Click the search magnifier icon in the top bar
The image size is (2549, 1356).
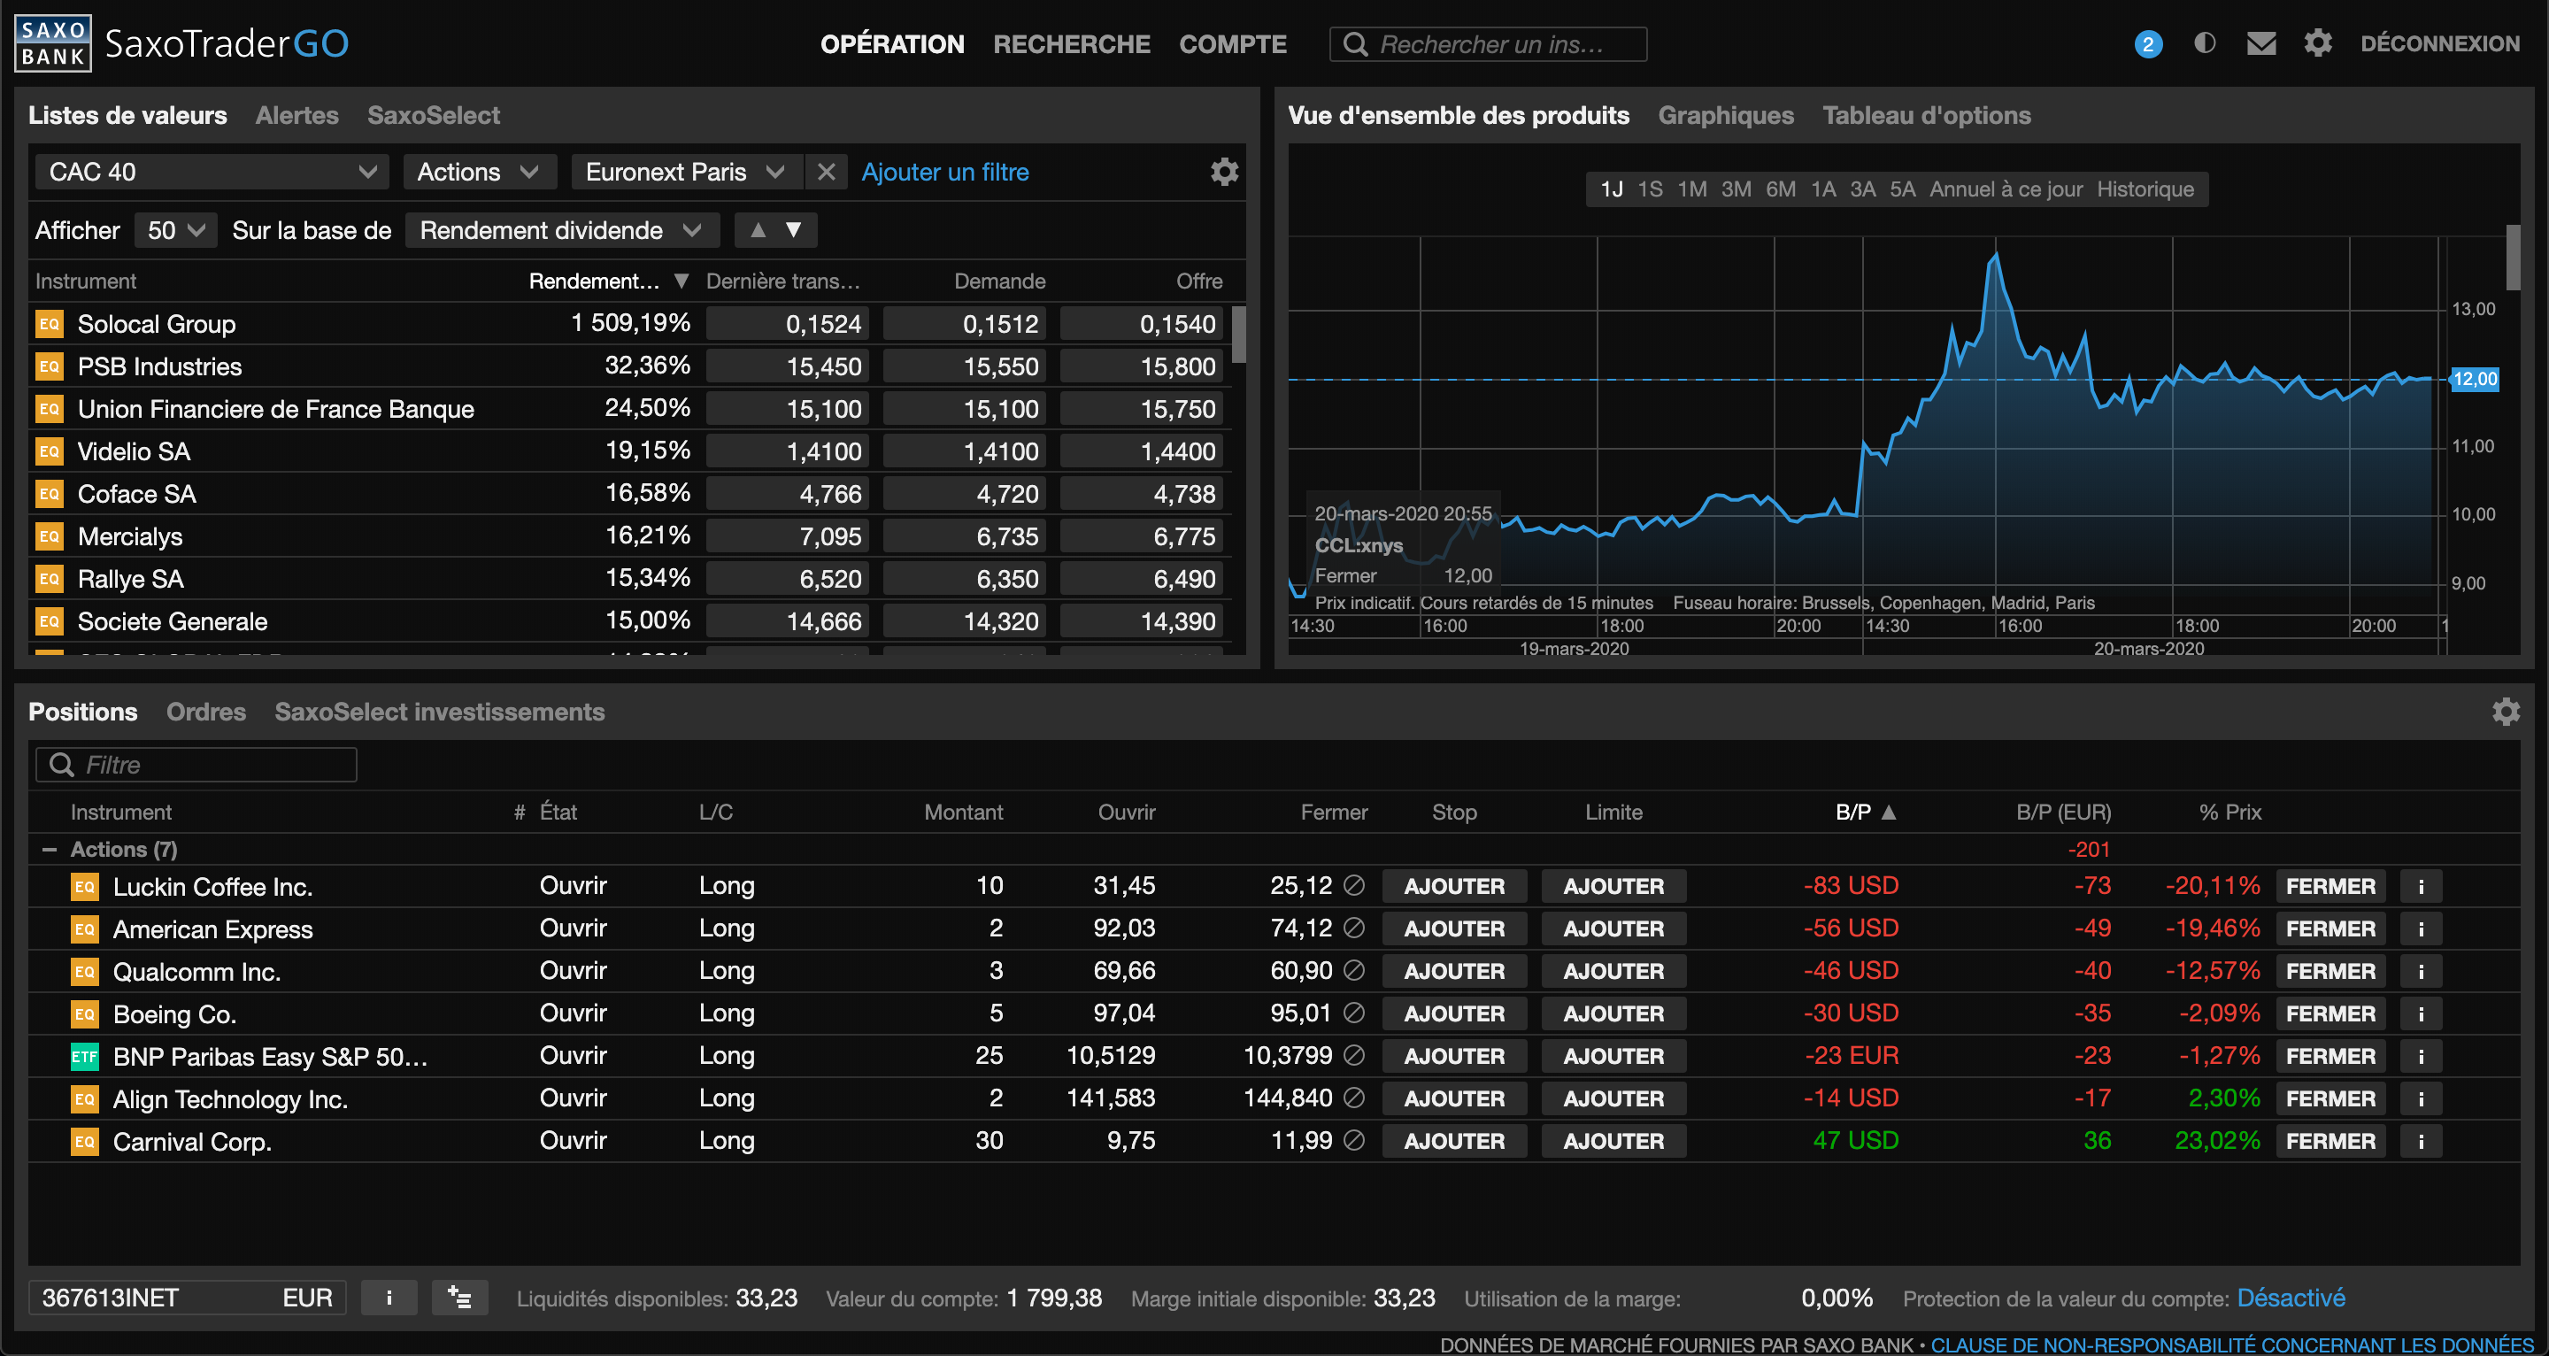tap(1355, 44)
